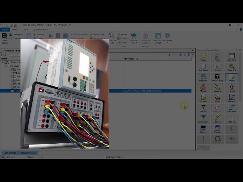The height and width of the screenshot is (182, 243).
Task: Add the Sequenc test module
Action: pos(218,88)
